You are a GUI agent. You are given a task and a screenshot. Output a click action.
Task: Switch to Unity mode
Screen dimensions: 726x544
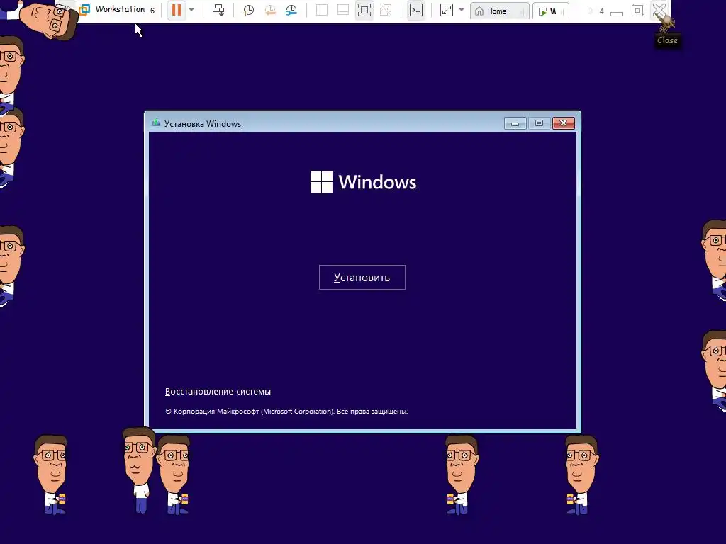[386, 10]
